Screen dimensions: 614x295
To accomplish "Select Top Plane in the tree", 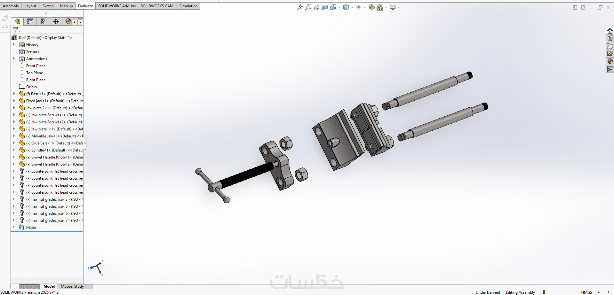I will [x=35, y=73].
